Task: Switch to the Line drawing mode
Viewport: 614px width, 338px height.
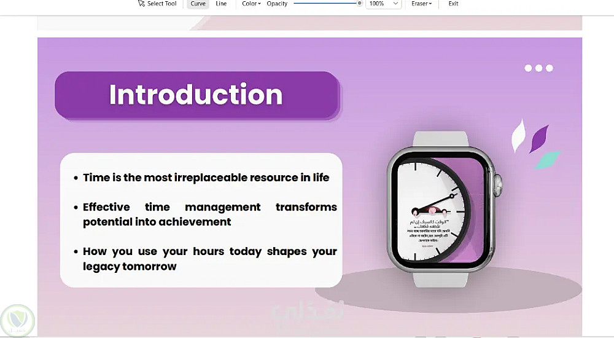Action: click(221, 4)
